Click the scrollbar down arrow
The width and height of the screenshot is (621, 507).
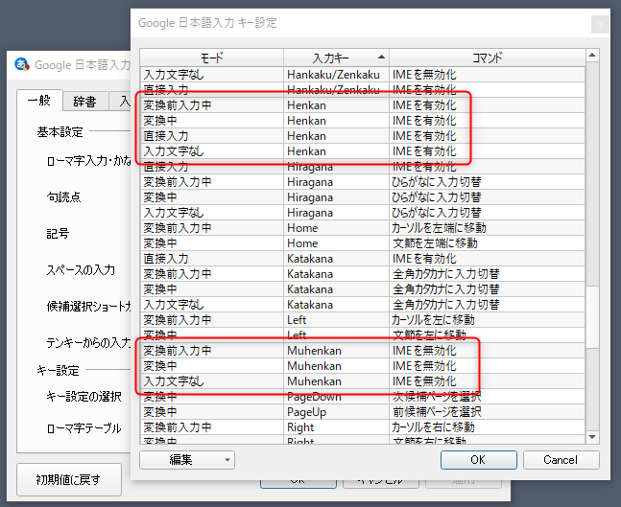592,437
